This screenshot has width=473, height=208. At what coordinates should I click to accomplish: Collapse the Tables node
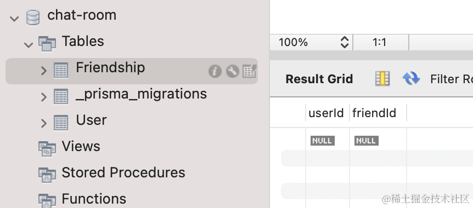(29, 45)
